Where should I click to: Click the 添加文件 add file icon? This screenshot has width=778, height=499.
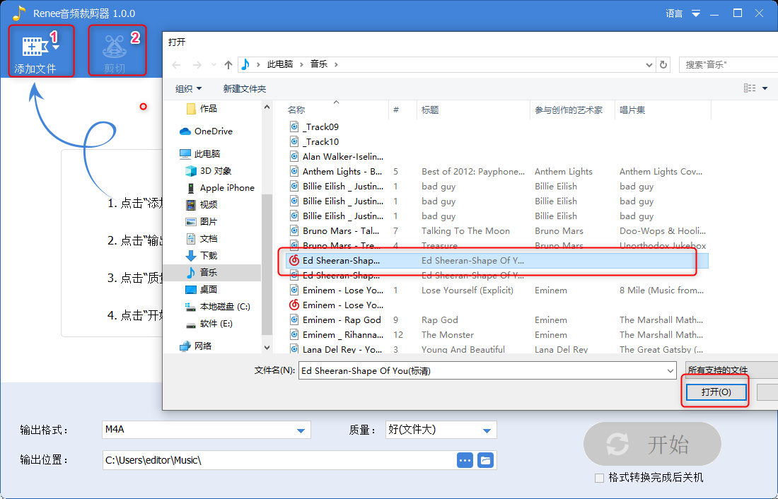pos(35,46)
